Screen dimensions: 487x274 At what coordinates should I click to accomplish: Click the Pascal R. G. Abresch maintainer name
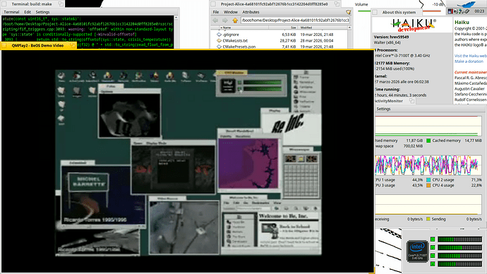(x=471, y=78)
